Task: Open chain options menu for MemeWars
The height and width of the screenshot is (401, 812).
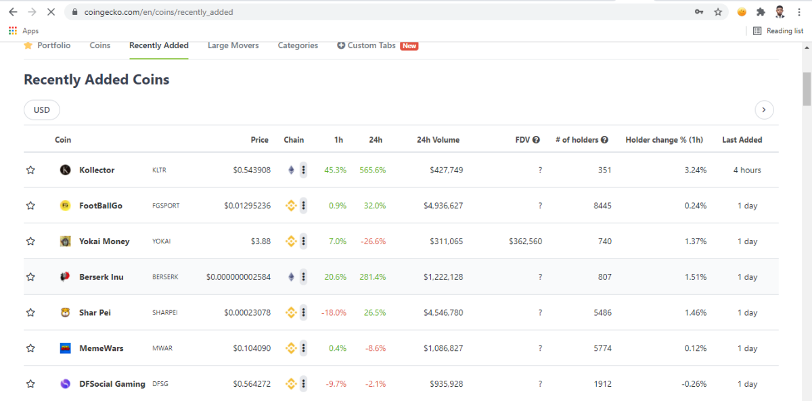Action: pos(303,348)
